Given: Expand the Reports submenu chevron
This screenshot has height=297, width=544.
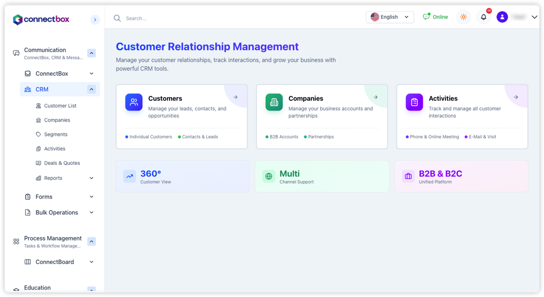Looking at the screenshot, I should 92,178.
